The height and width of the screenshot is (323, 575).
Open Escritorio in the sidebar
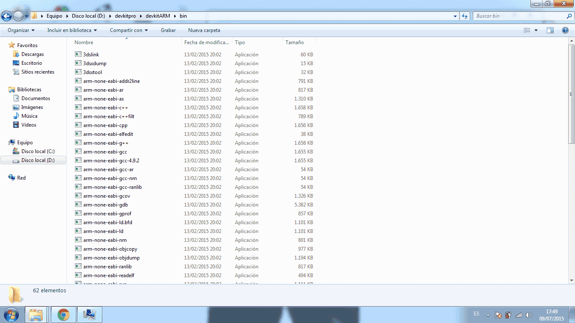(x=32, y=63)
